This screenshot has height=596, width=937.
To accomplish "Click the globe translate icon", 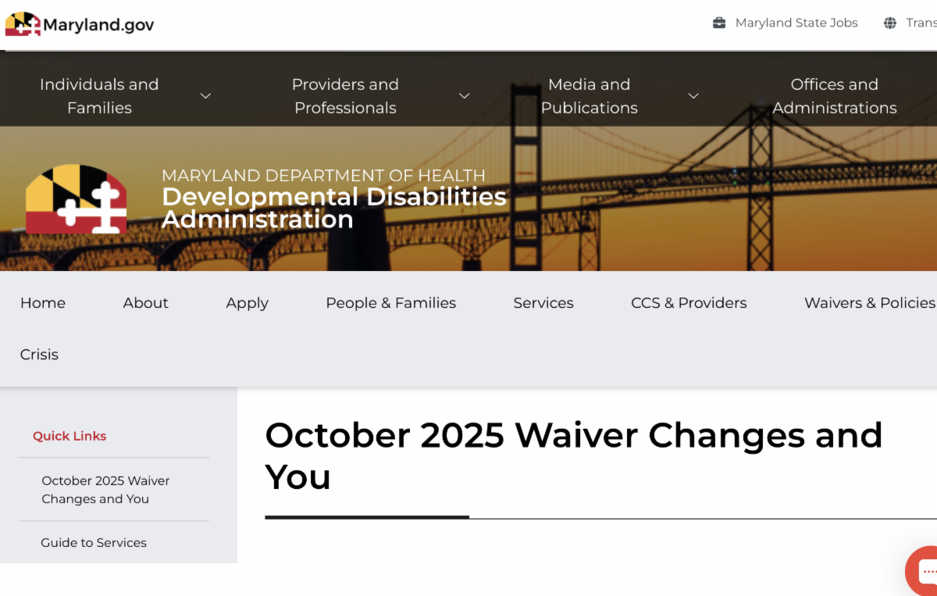I will 890,23.
